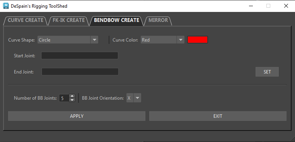Click the 'Curve Shape:' label
Viewport: 295px width, 142px height.
click(21, 40)
